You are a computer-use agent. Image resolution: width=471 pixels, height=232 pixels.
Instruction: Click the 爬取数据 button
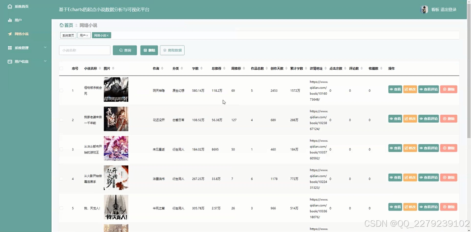pos(172,50)
